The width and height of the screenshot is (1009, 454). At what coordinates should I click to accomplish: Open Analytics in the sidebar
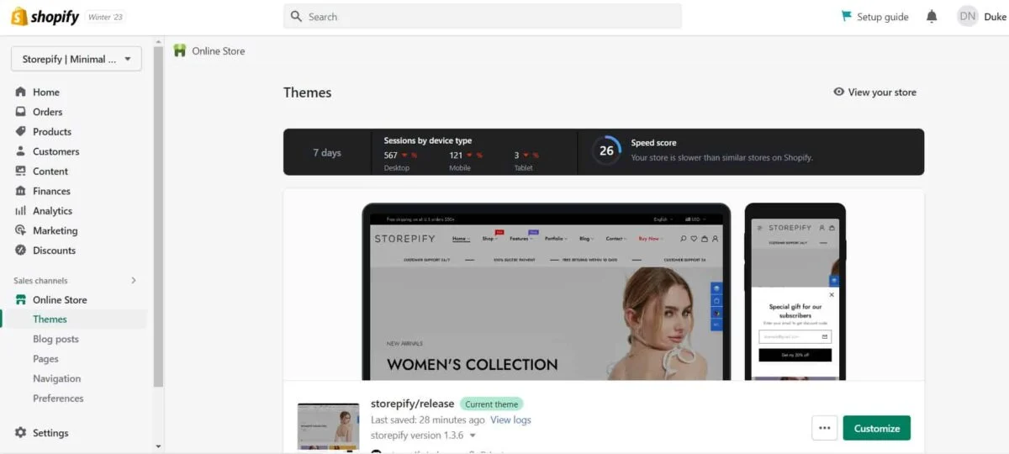click(52, 211)
